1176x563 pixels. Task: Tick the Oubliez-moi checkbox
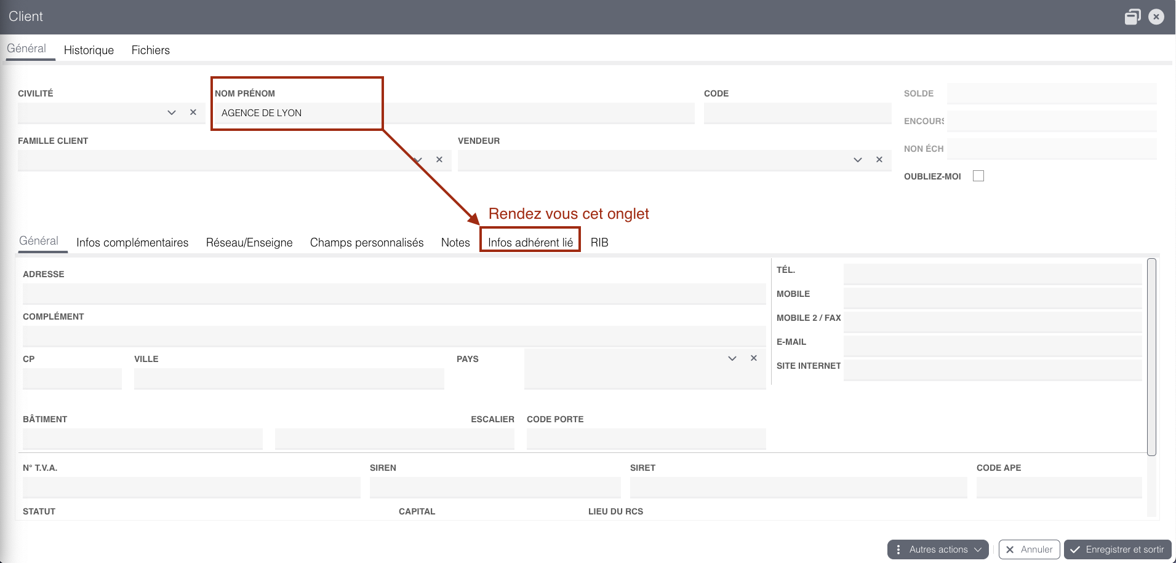point(978,176)
